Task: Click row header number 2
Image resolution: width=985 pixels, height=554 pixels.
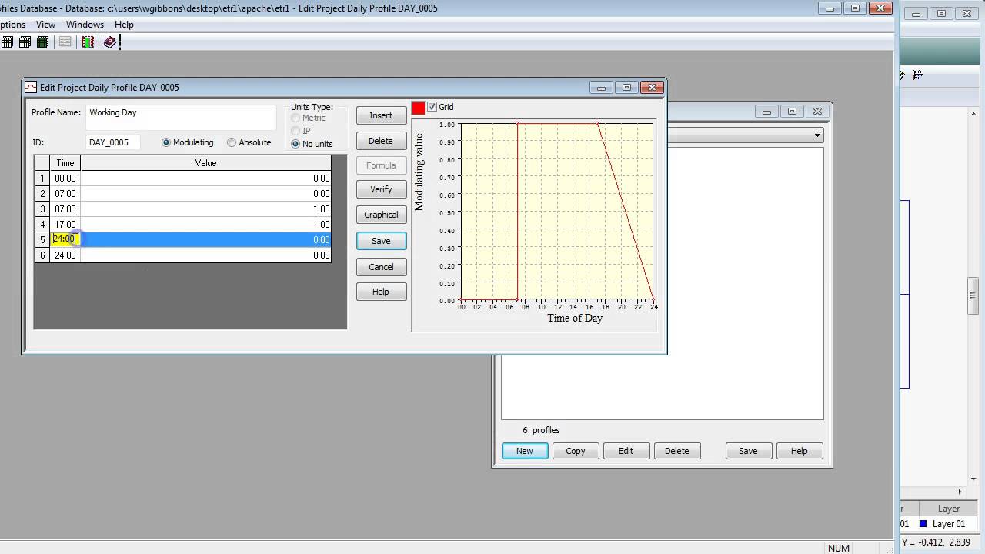Action: [42, 193]
